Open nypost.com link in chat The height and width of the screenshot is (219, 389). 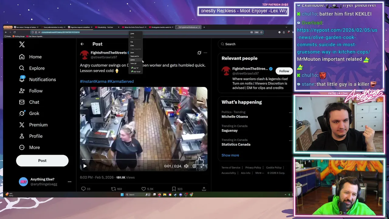tap(337, 41)
